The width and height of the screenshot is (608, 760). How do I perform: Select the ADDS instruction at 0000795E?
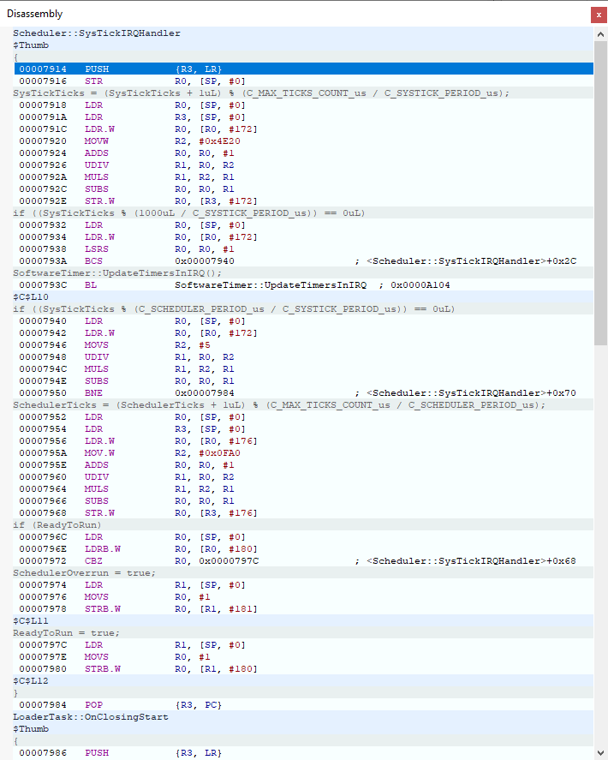[303, 464]
